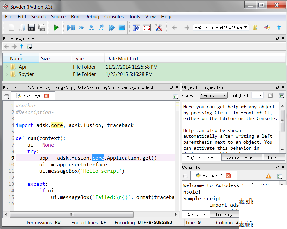Open Preferences via the wrench and screwdriver icon
This screenshot has width=287, height=229.
coord(159,28)
